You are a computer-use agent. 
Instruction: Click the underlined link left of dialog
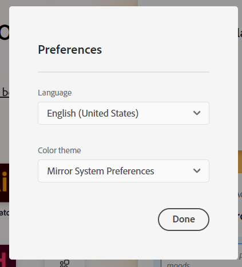[5, 93]
